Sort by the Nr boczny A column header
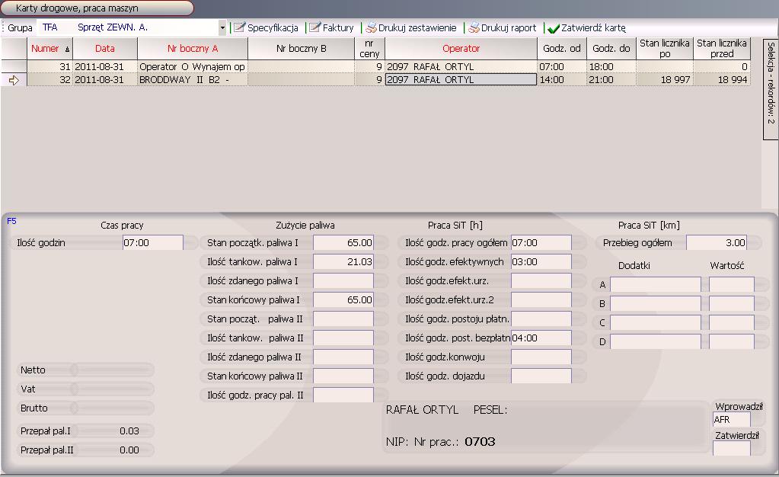 point(192,49)
